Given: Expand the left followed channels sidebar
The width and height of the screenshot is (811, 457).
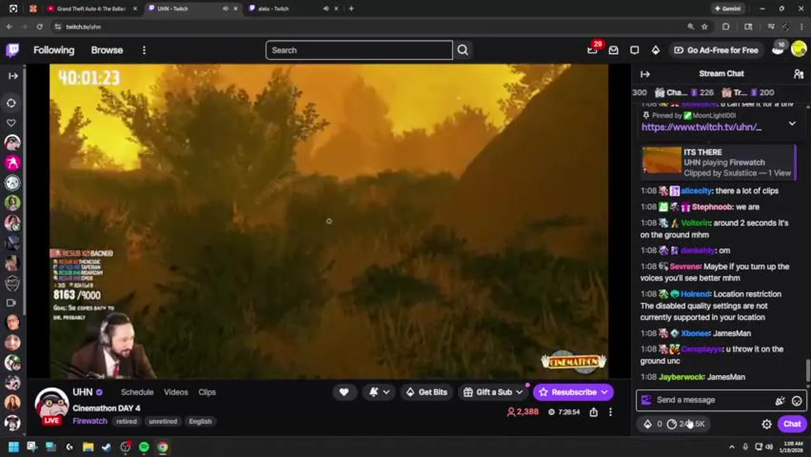Looking at the screenshot, I should (13, 76).
